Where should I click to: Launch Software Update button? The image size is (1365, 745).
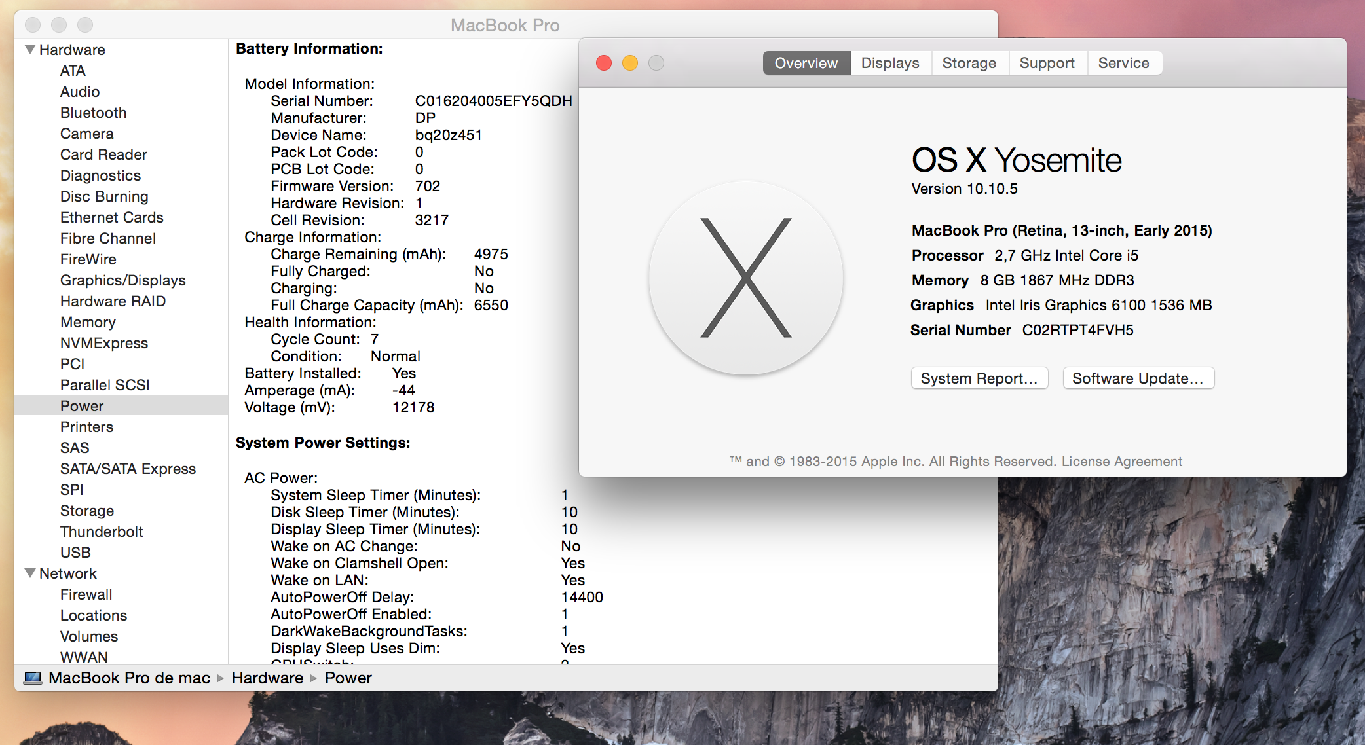click(1138, 378)
